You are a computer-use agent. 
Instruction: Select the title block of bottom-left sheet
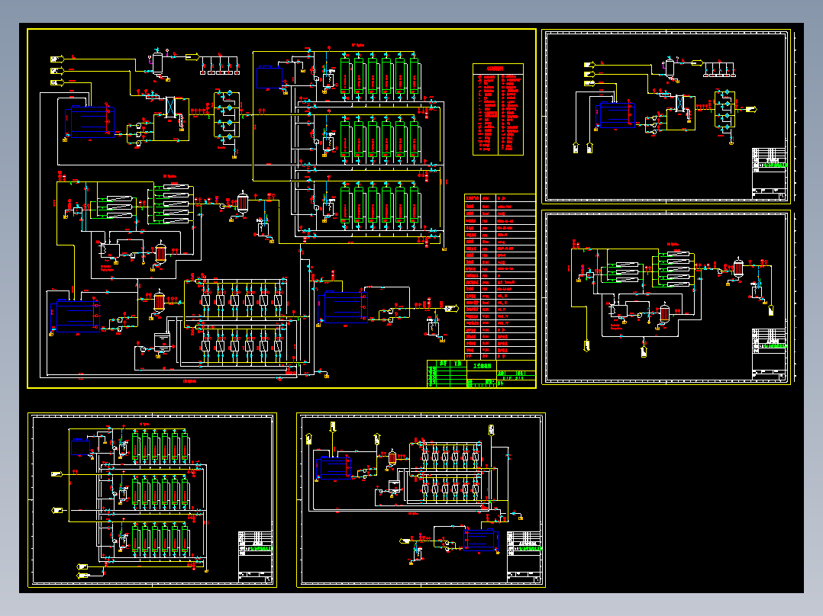tap(257, 557)
